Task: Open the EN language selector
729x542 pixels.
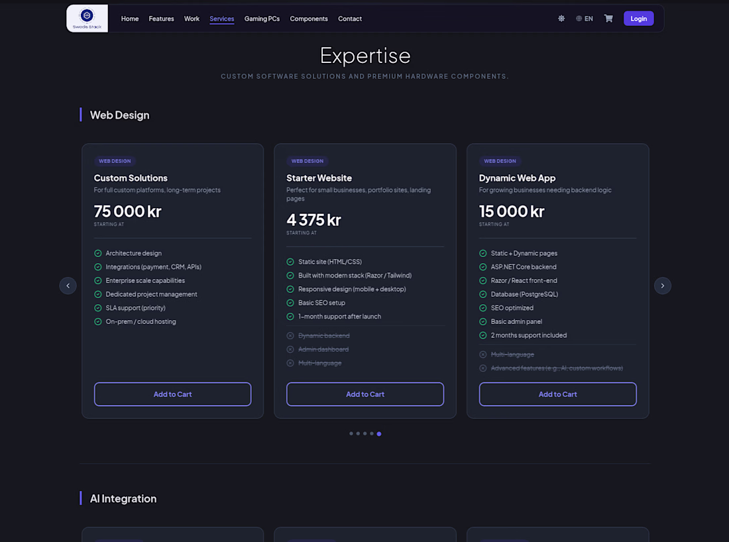Action: click(585, 19)
